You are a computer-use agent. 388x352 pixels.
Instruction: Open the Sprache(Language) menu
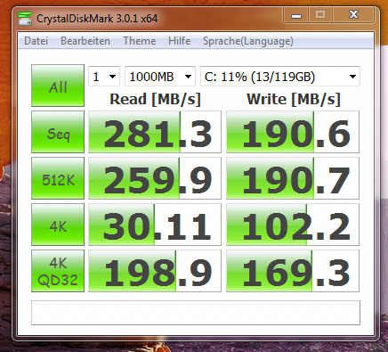248,41
